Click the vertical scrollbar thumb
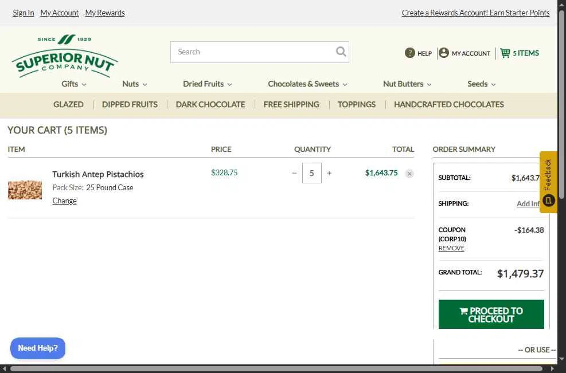 (561, 105)
